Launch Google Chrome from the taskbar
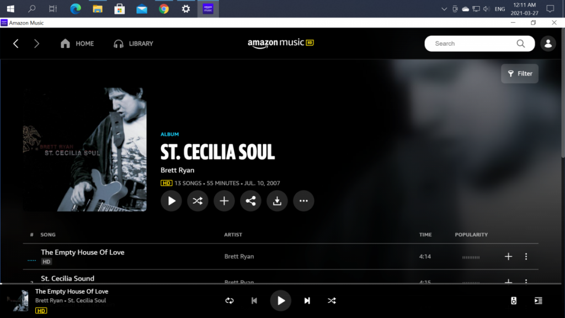 [x=164, y=9]
